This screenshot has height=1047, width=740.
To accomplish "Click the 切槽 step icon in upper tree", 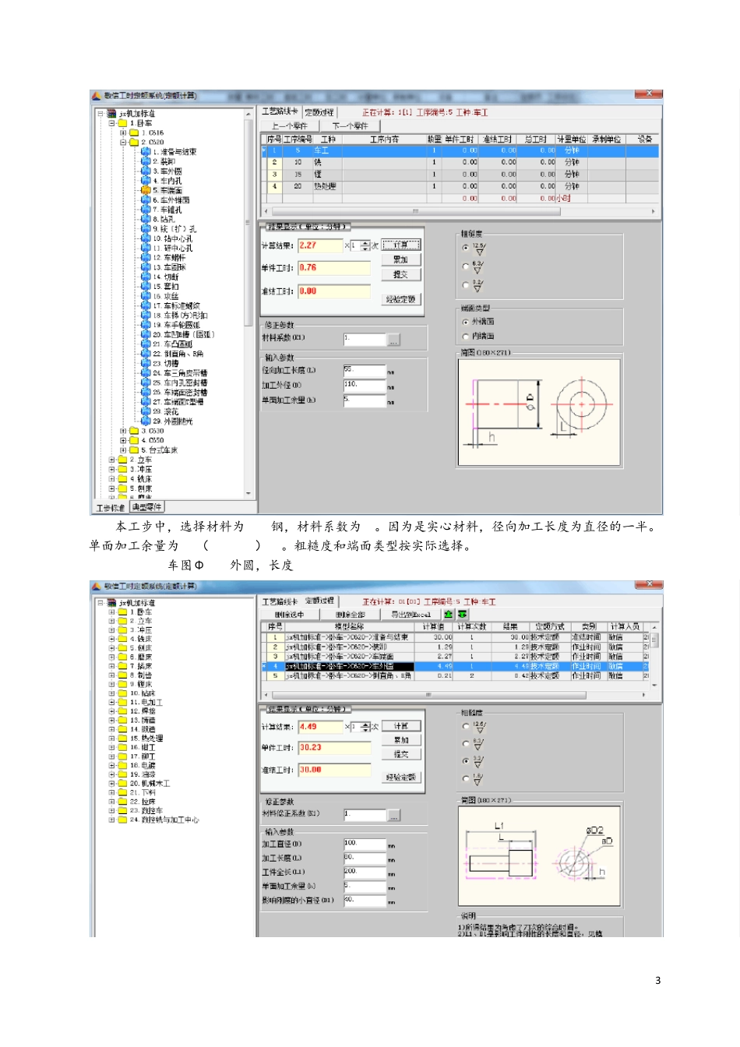I will coord(146,363).
